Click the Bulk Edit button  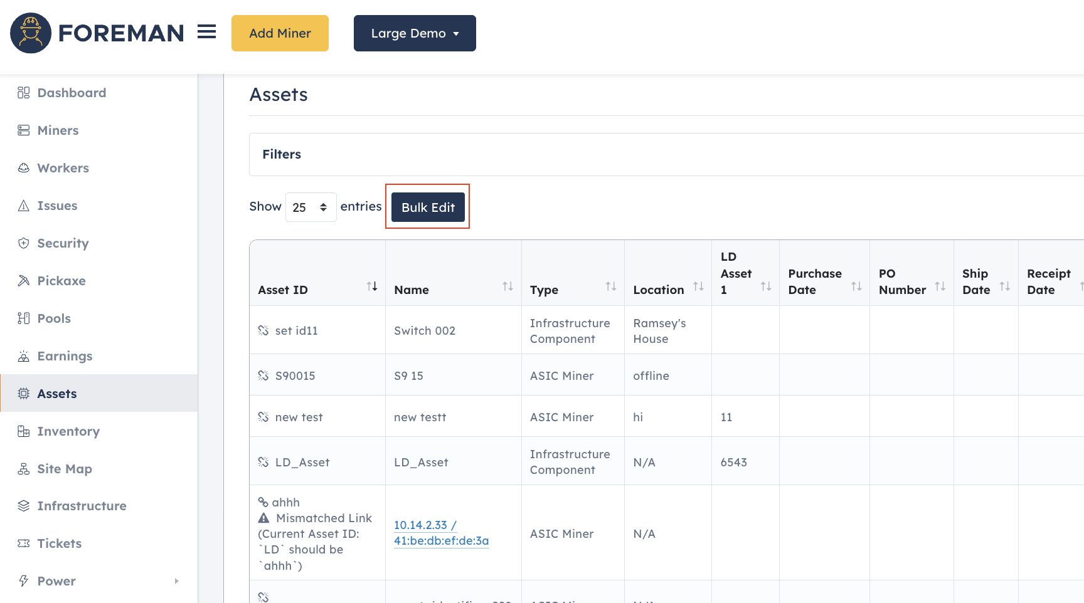pyautogui.click(x=428, y=207)
